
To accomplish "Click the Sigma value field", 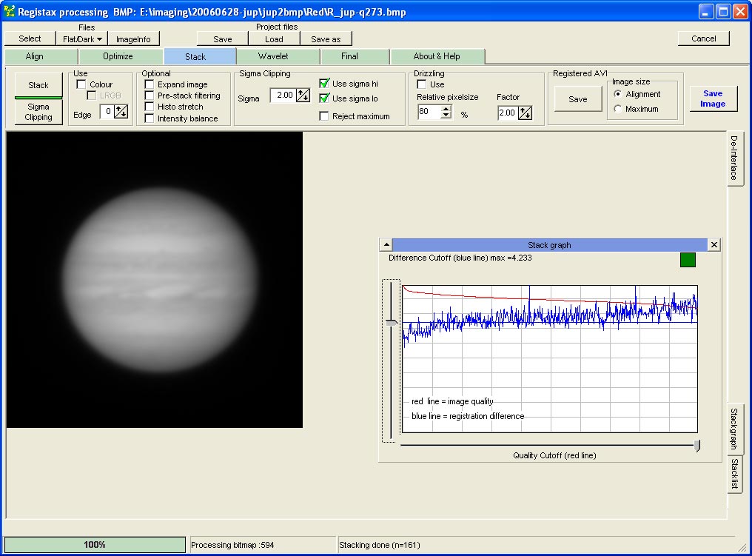I will pos(283,95).
